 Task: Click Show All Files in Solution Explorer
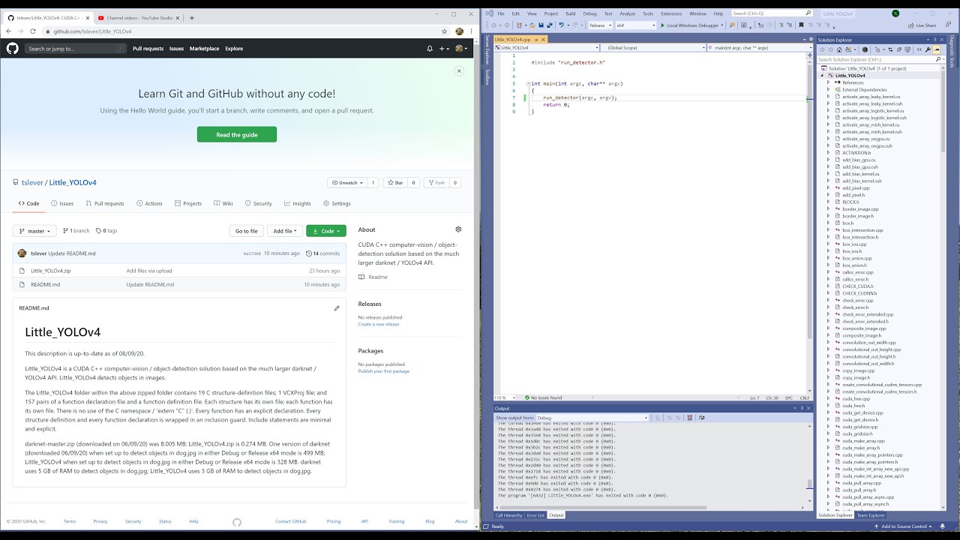pyautogui.click(x=907, y=49)
